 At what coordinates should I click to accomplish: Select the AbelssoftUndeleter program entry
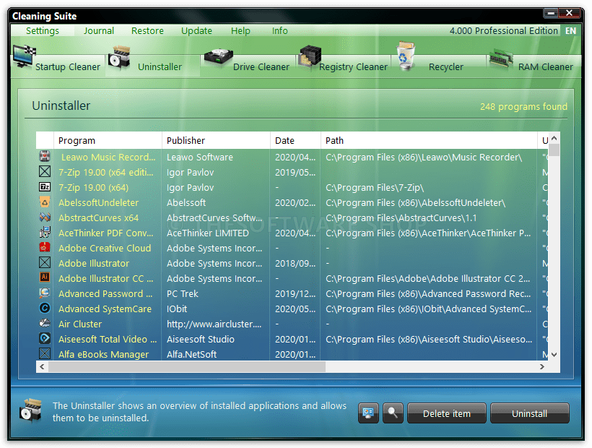[98, 202]
